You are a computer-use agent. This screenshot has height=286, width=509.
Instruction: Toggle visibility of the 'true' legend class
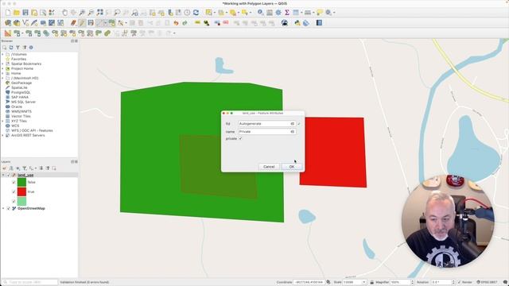[x=14, y=191]
